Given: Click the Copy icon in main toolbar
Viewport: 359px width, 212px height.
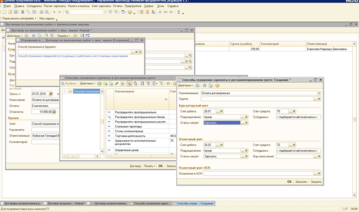Looking at the screenshot, I should [x=28, y=12].
